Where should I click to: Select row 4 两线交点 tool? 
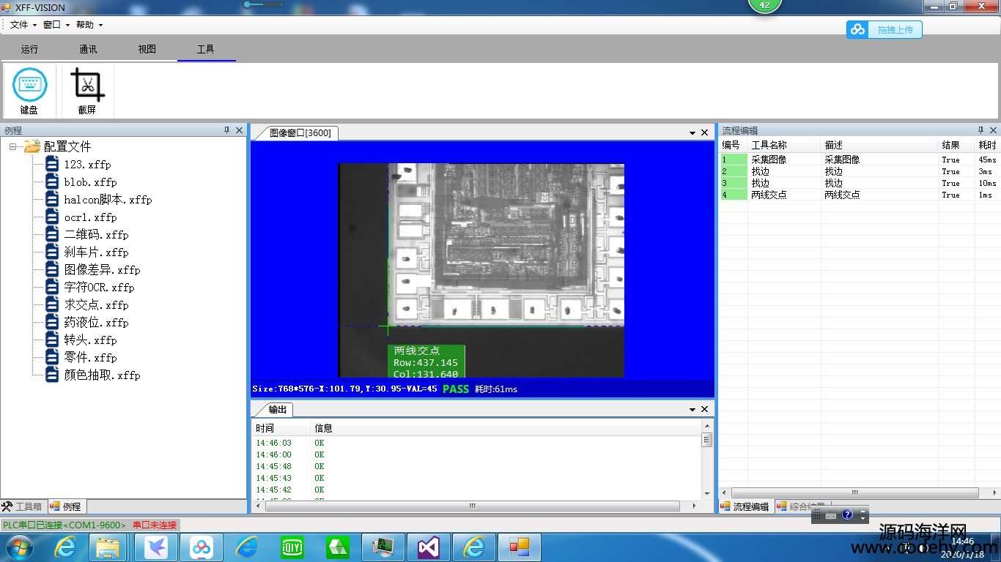tap(860, 195)
